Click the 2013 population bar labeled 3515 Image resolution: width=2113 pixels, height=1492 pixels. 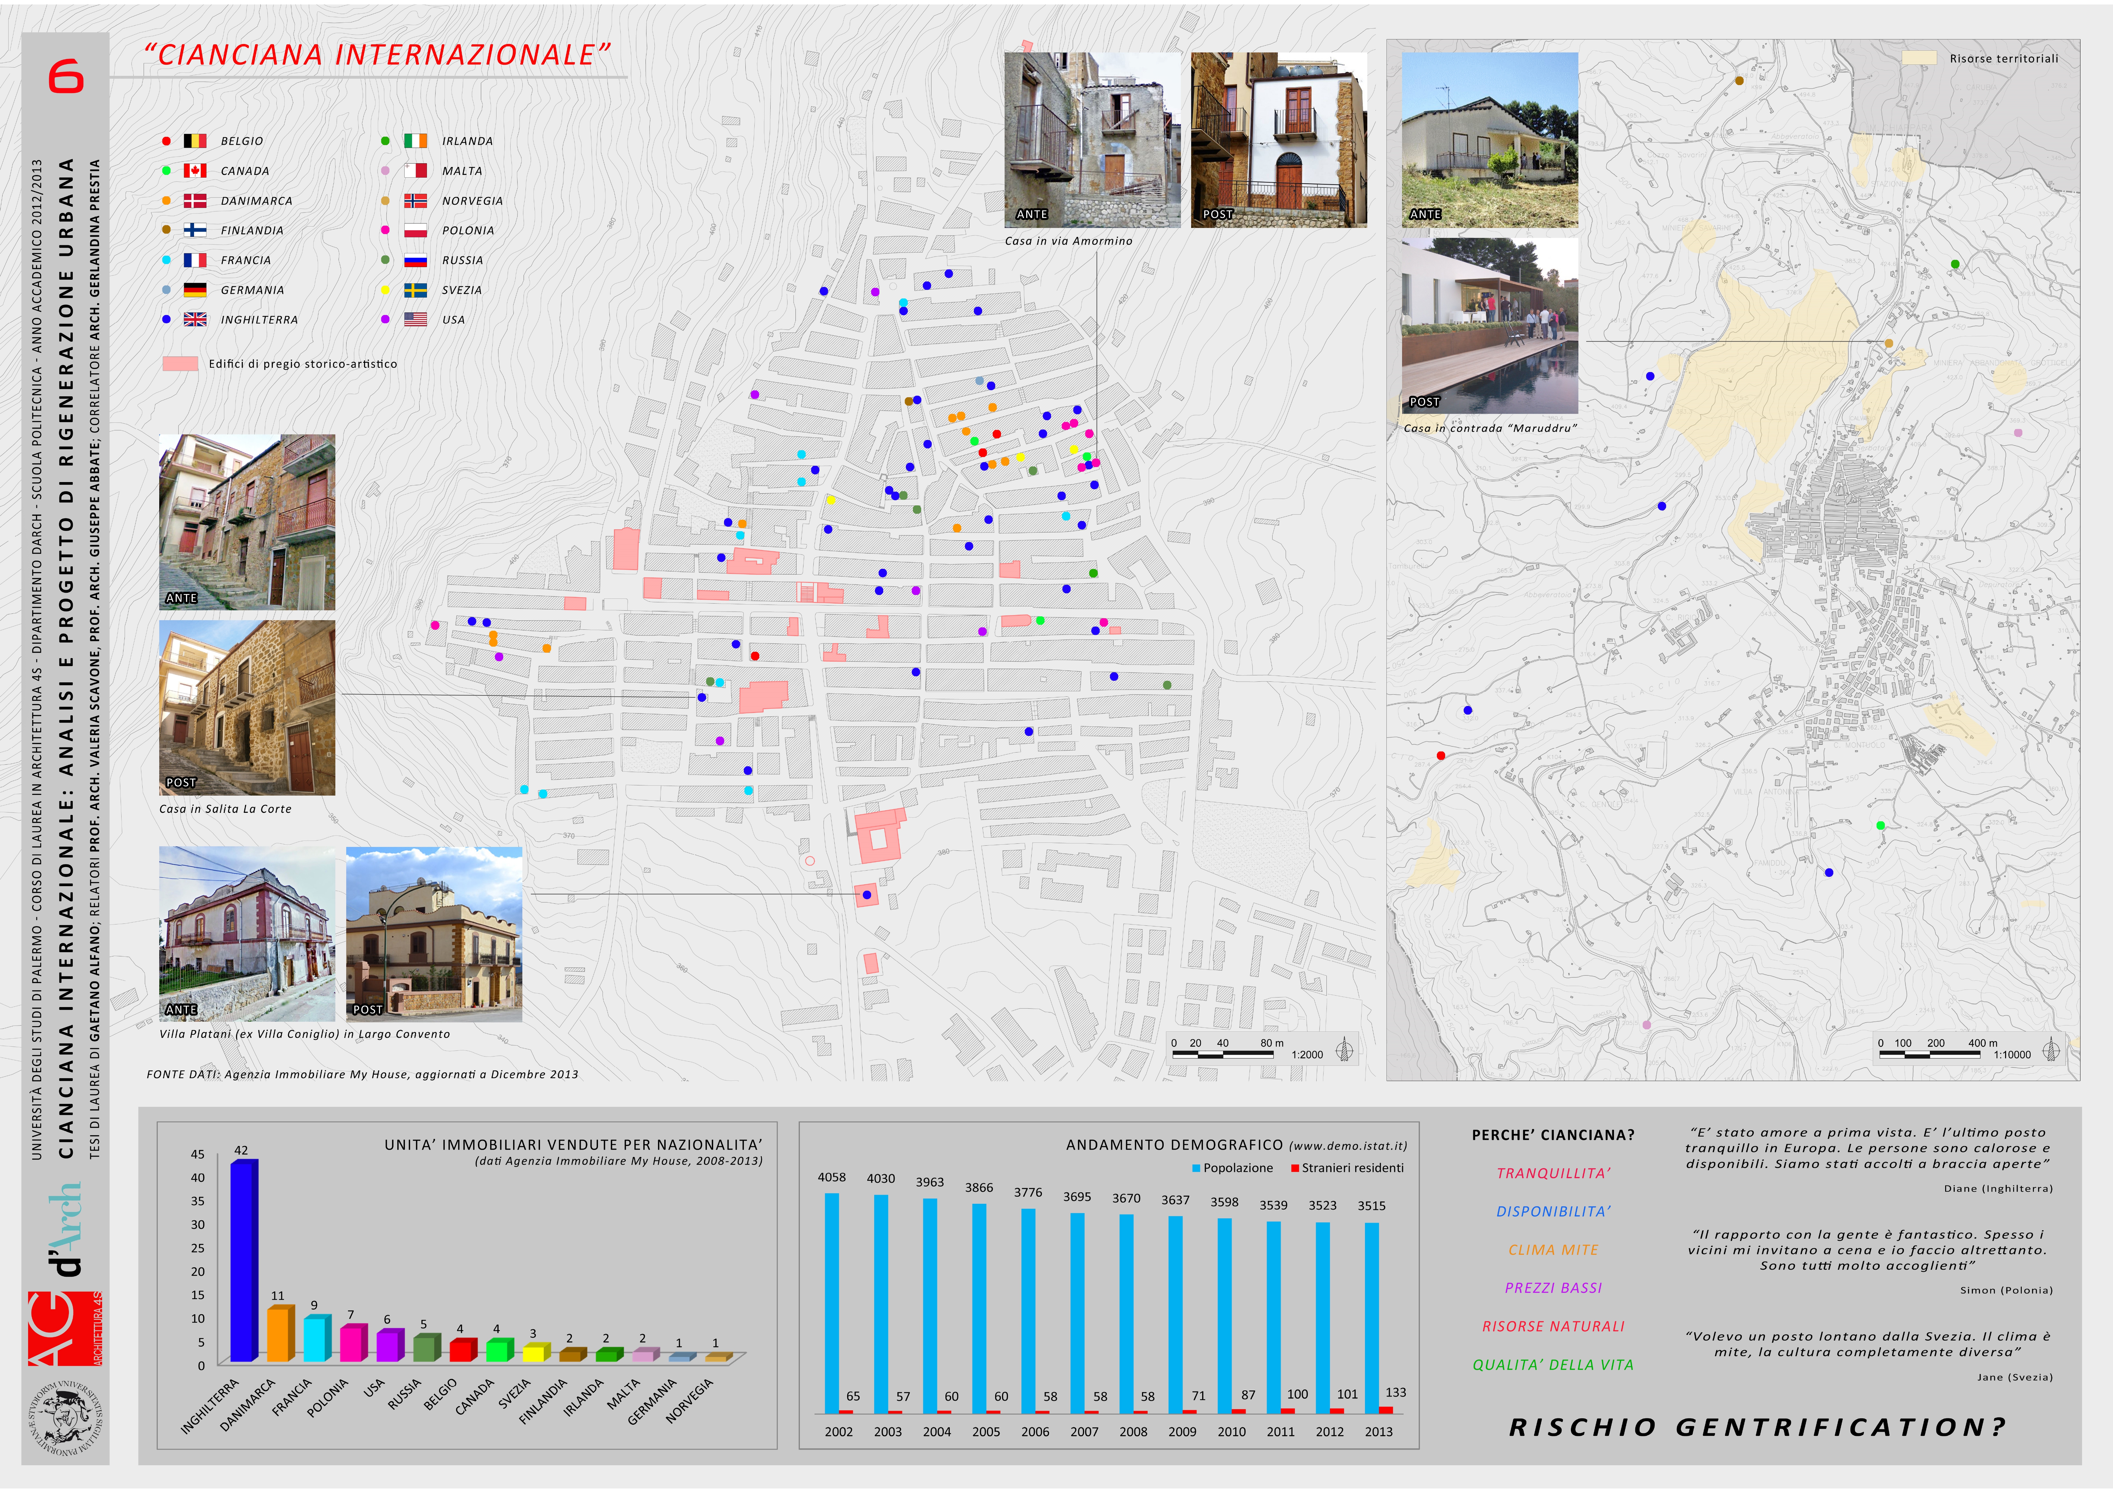[x=1372, y=1318]
